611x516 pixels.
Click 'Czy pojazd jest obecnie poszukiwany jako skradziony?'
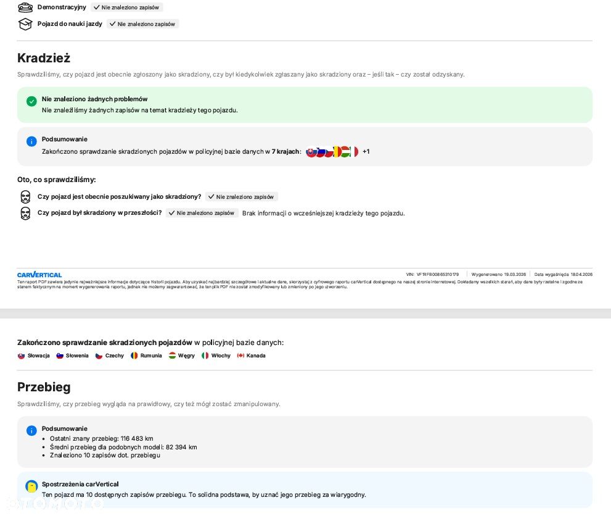[119, 197]
